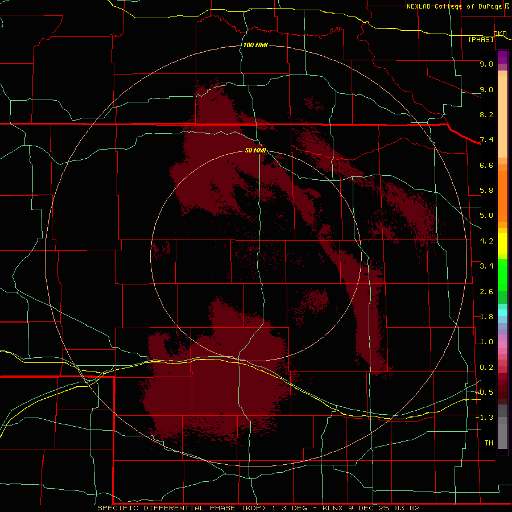Image resolution: width=512 pixels, height=512 pixels.
Task: Select the cyan swatch near 1.8
Action: tap(502, 313)
